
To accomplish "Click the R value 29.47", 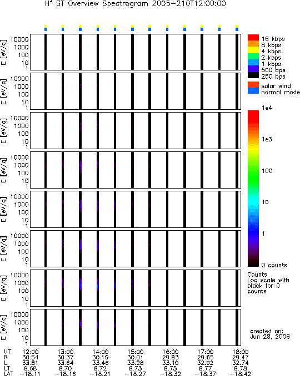I will tap(241, 357).
